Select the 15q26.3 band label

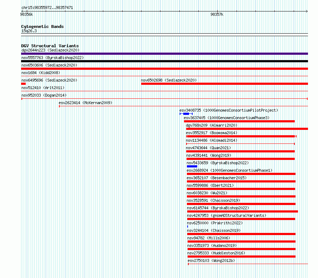click(x=29, y=31)
